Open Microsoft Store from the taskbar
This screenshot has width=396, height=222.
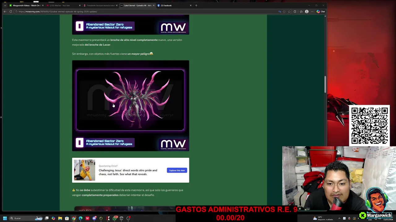[67, 218]
